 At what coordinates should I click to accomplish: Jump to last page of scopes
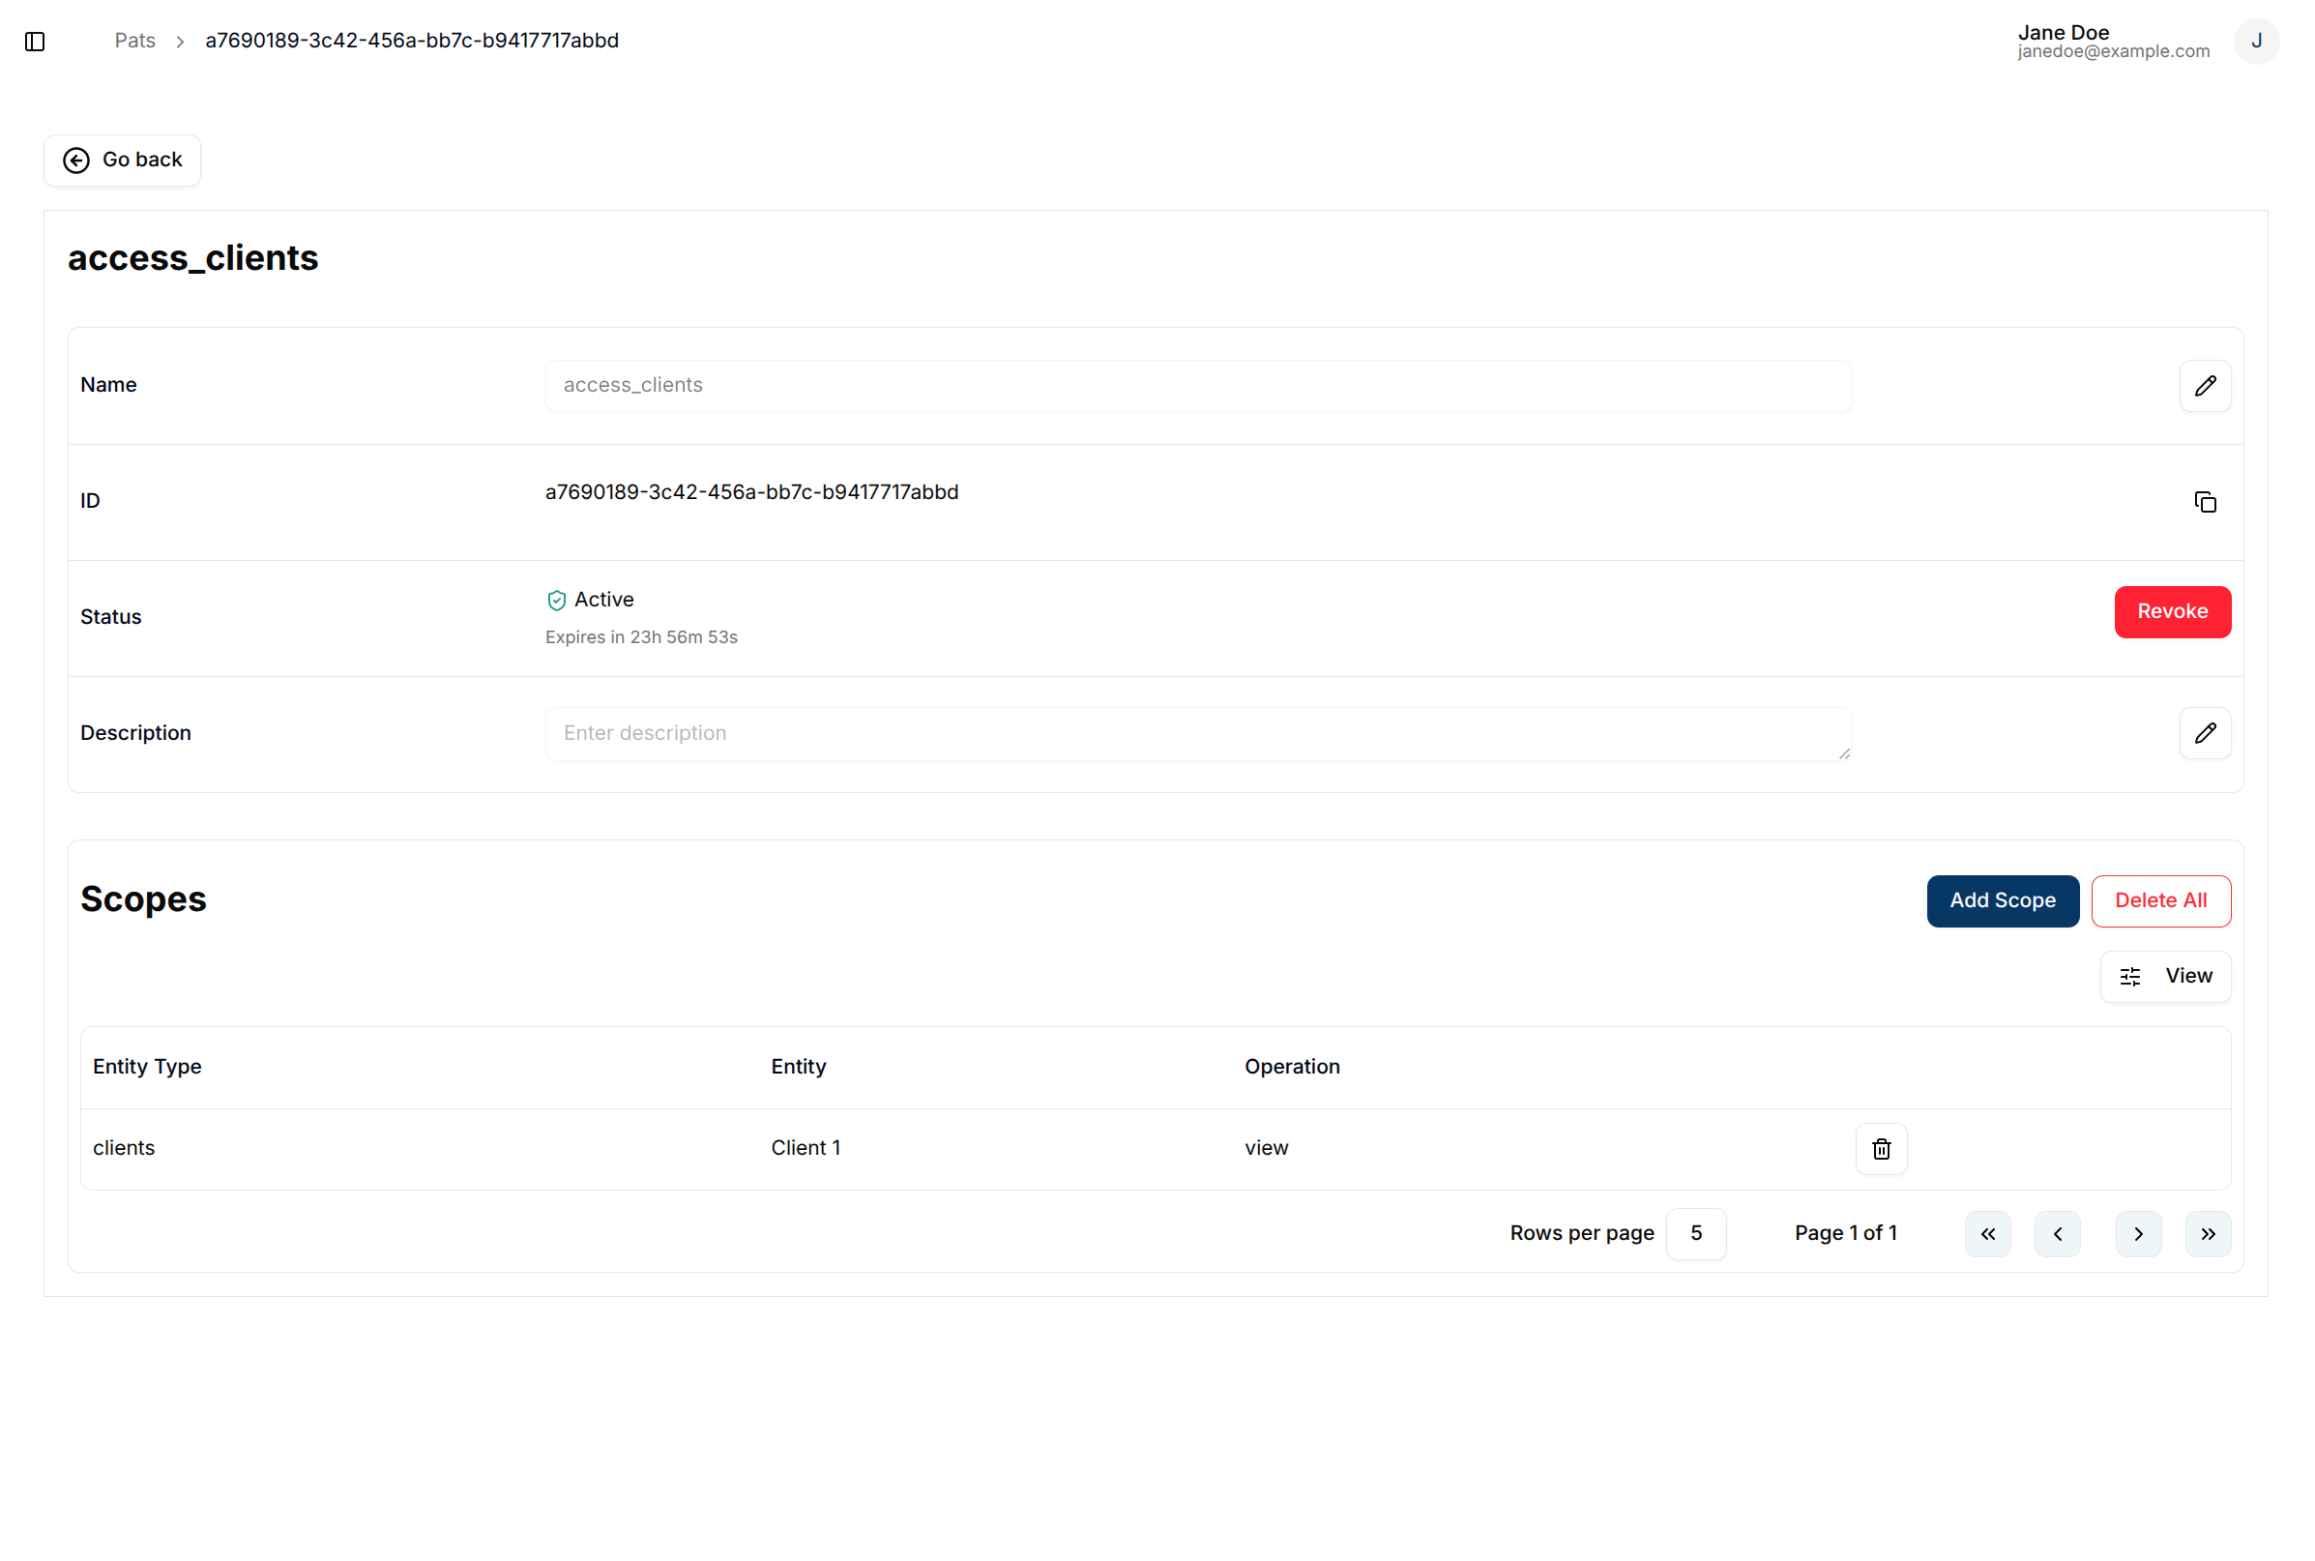click(x=2207, y=1233)
